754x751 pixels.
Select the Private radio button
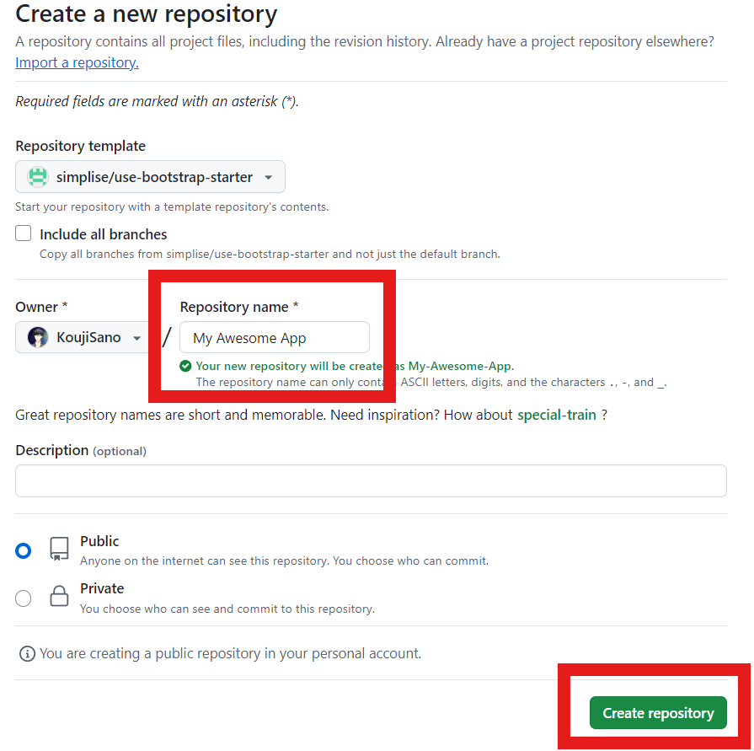(23, 598)
